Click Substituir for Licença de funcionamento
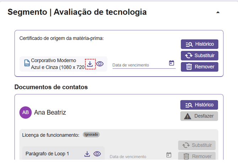Screen dimensions: 238x166 click(197, 145)
